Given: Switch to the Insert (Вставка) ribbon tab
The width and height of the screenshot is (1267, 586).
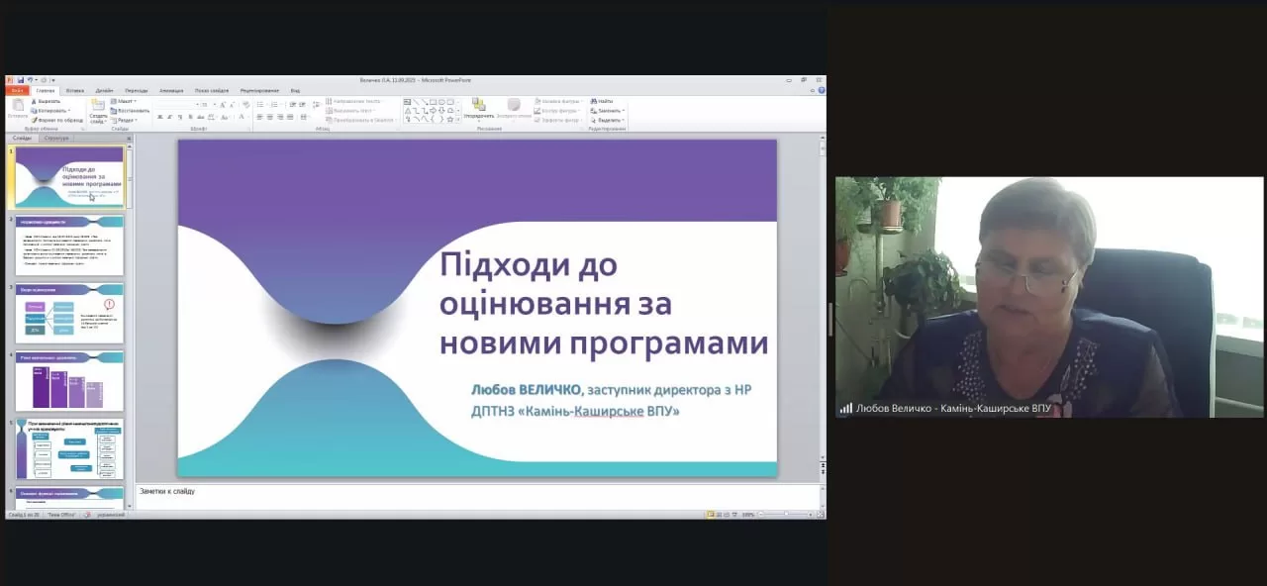Looking at the screenshot, I should (x=75, y=90).
